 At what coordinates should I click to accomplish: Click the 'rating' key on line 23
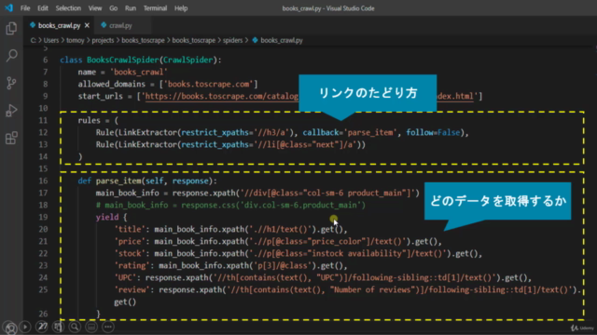click(x=132, y=265)
